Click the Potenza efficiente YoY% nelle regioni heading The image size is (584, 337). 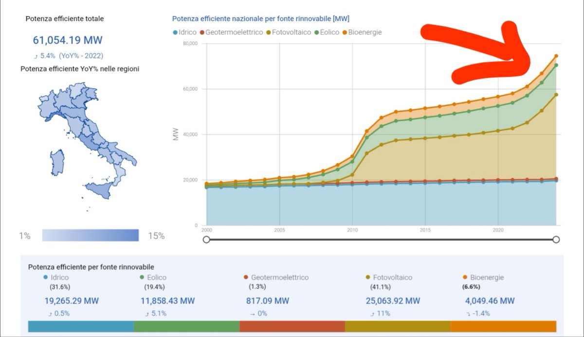pos(80,69)
